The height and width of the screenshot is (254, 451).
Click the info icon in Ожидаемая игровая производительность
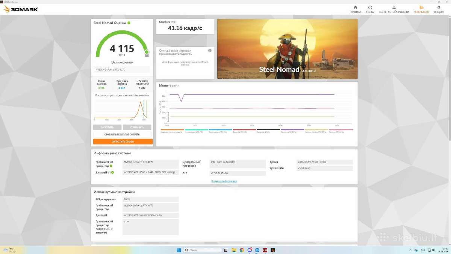click(x=210, y=50)
